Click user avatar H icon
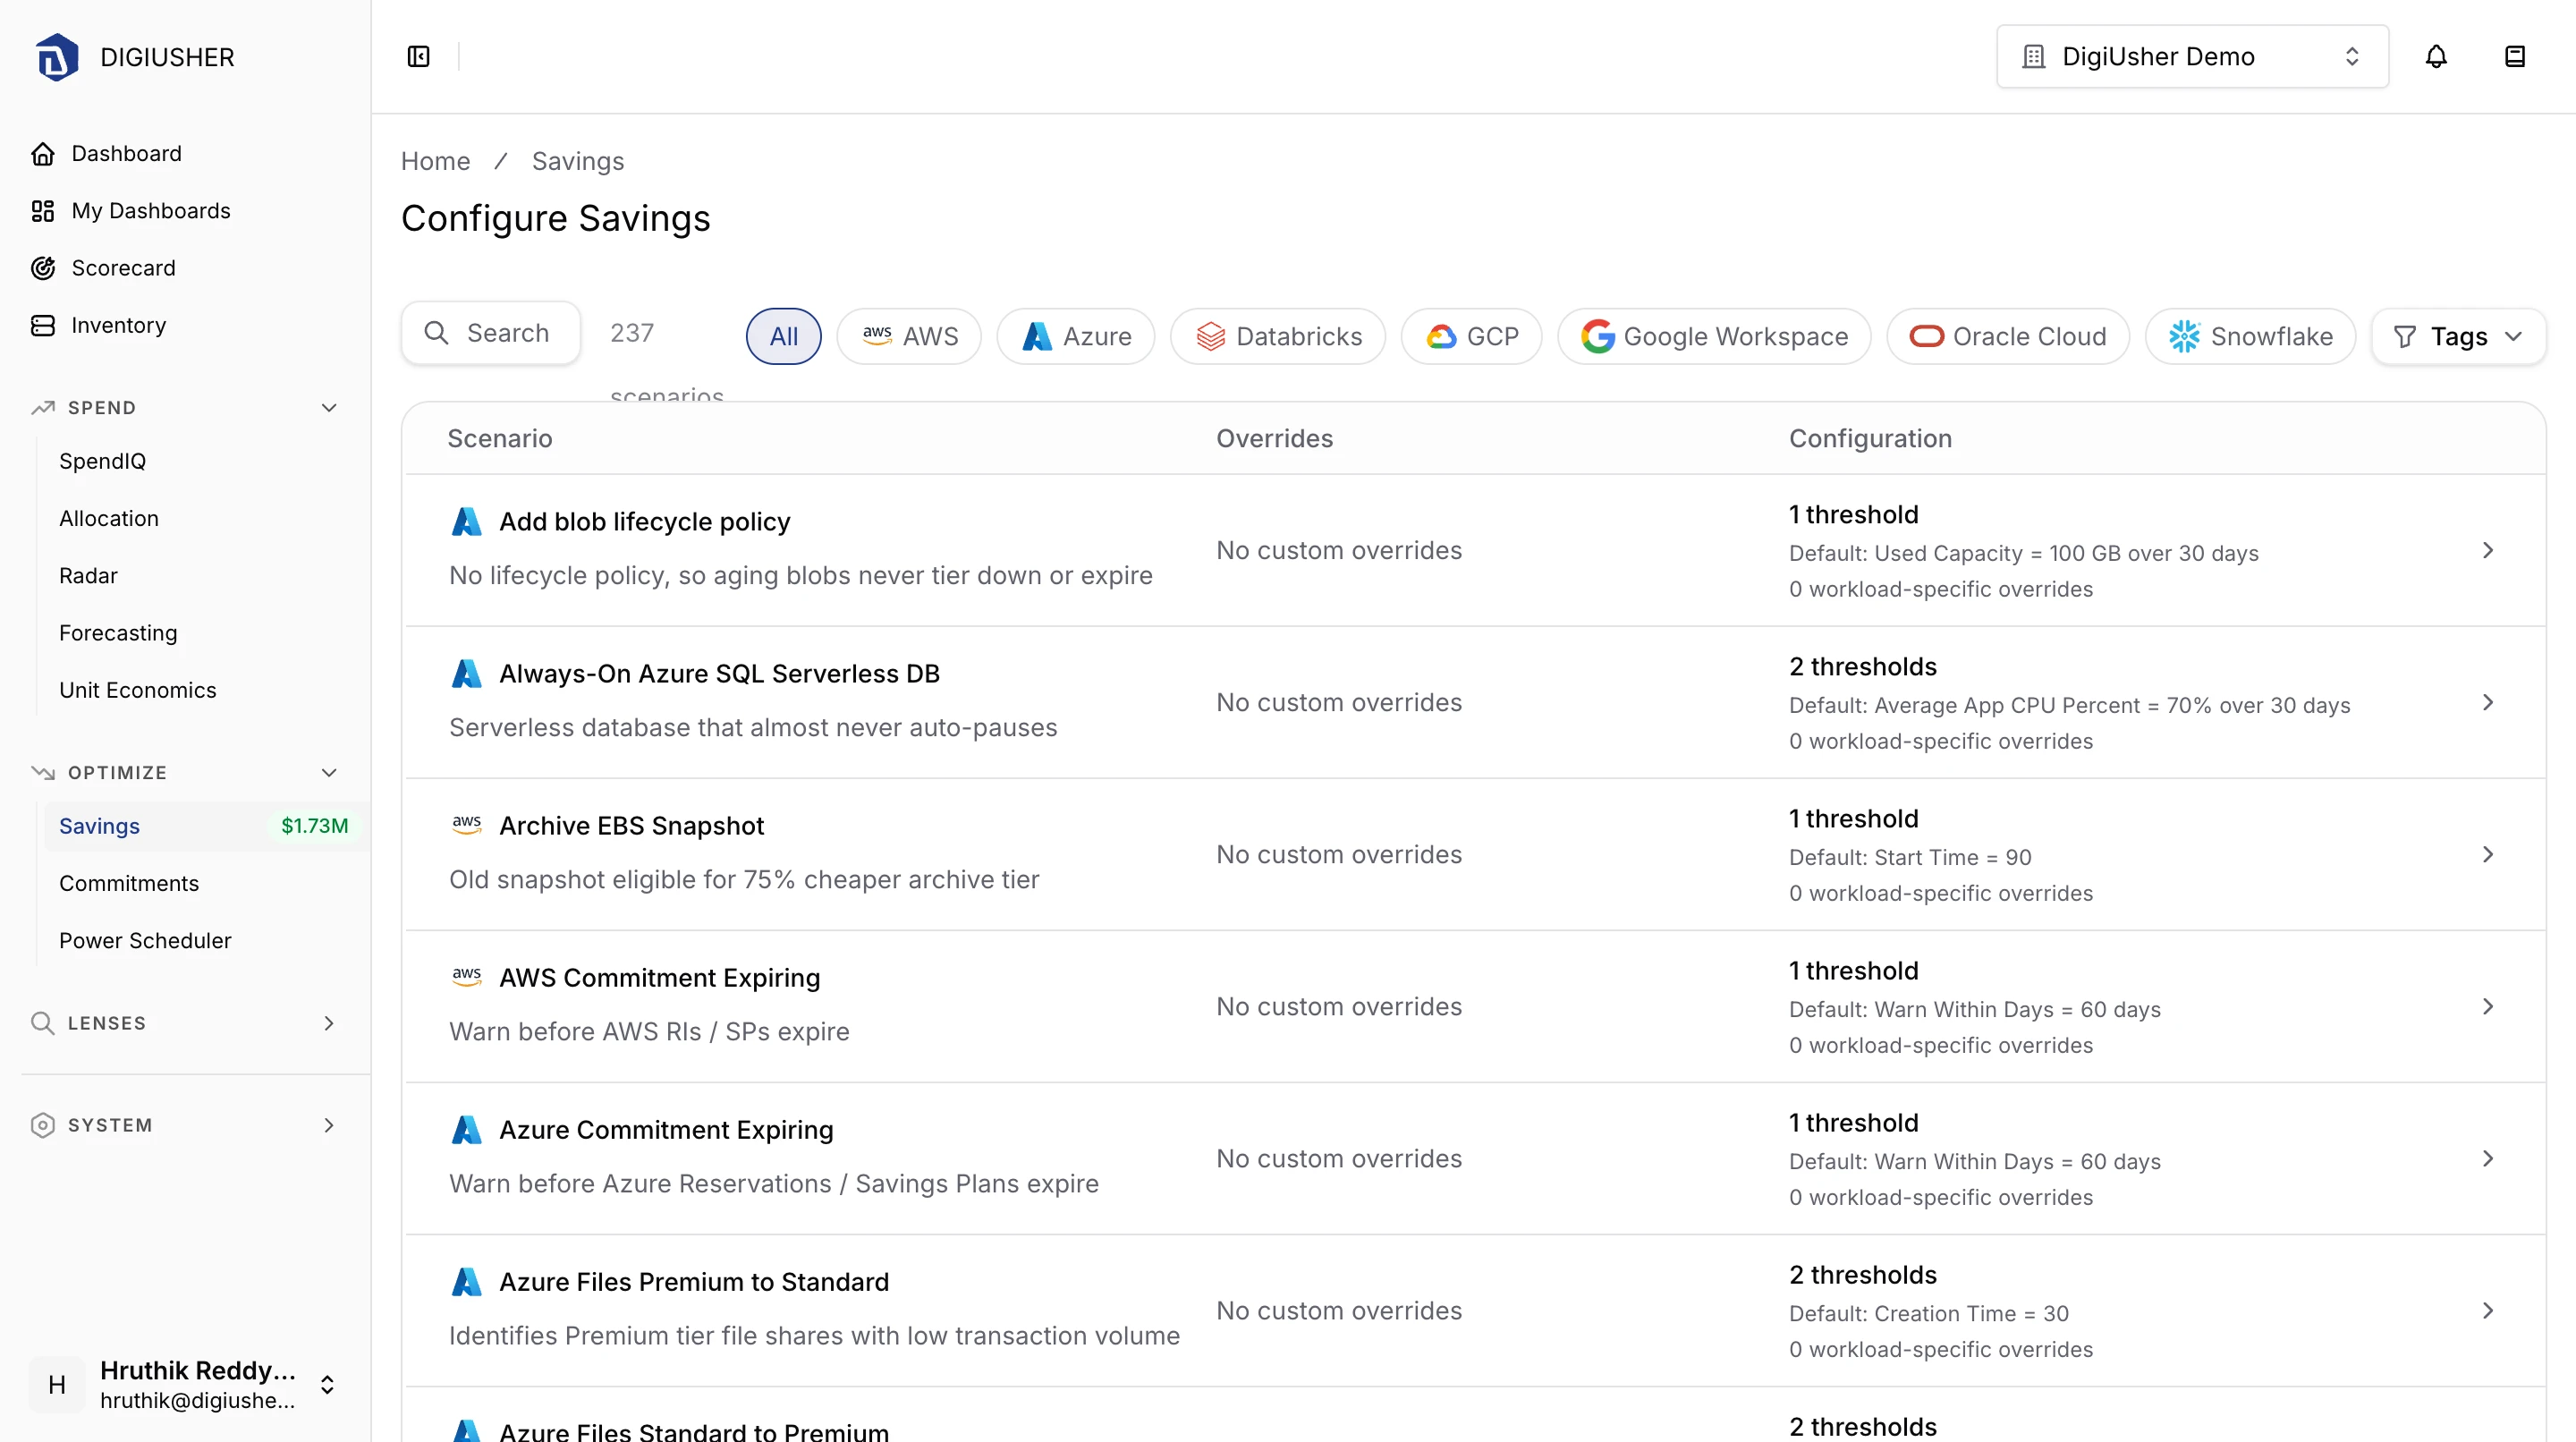The width and height of the screenshot is (2576, 1442). point(57,1384)
